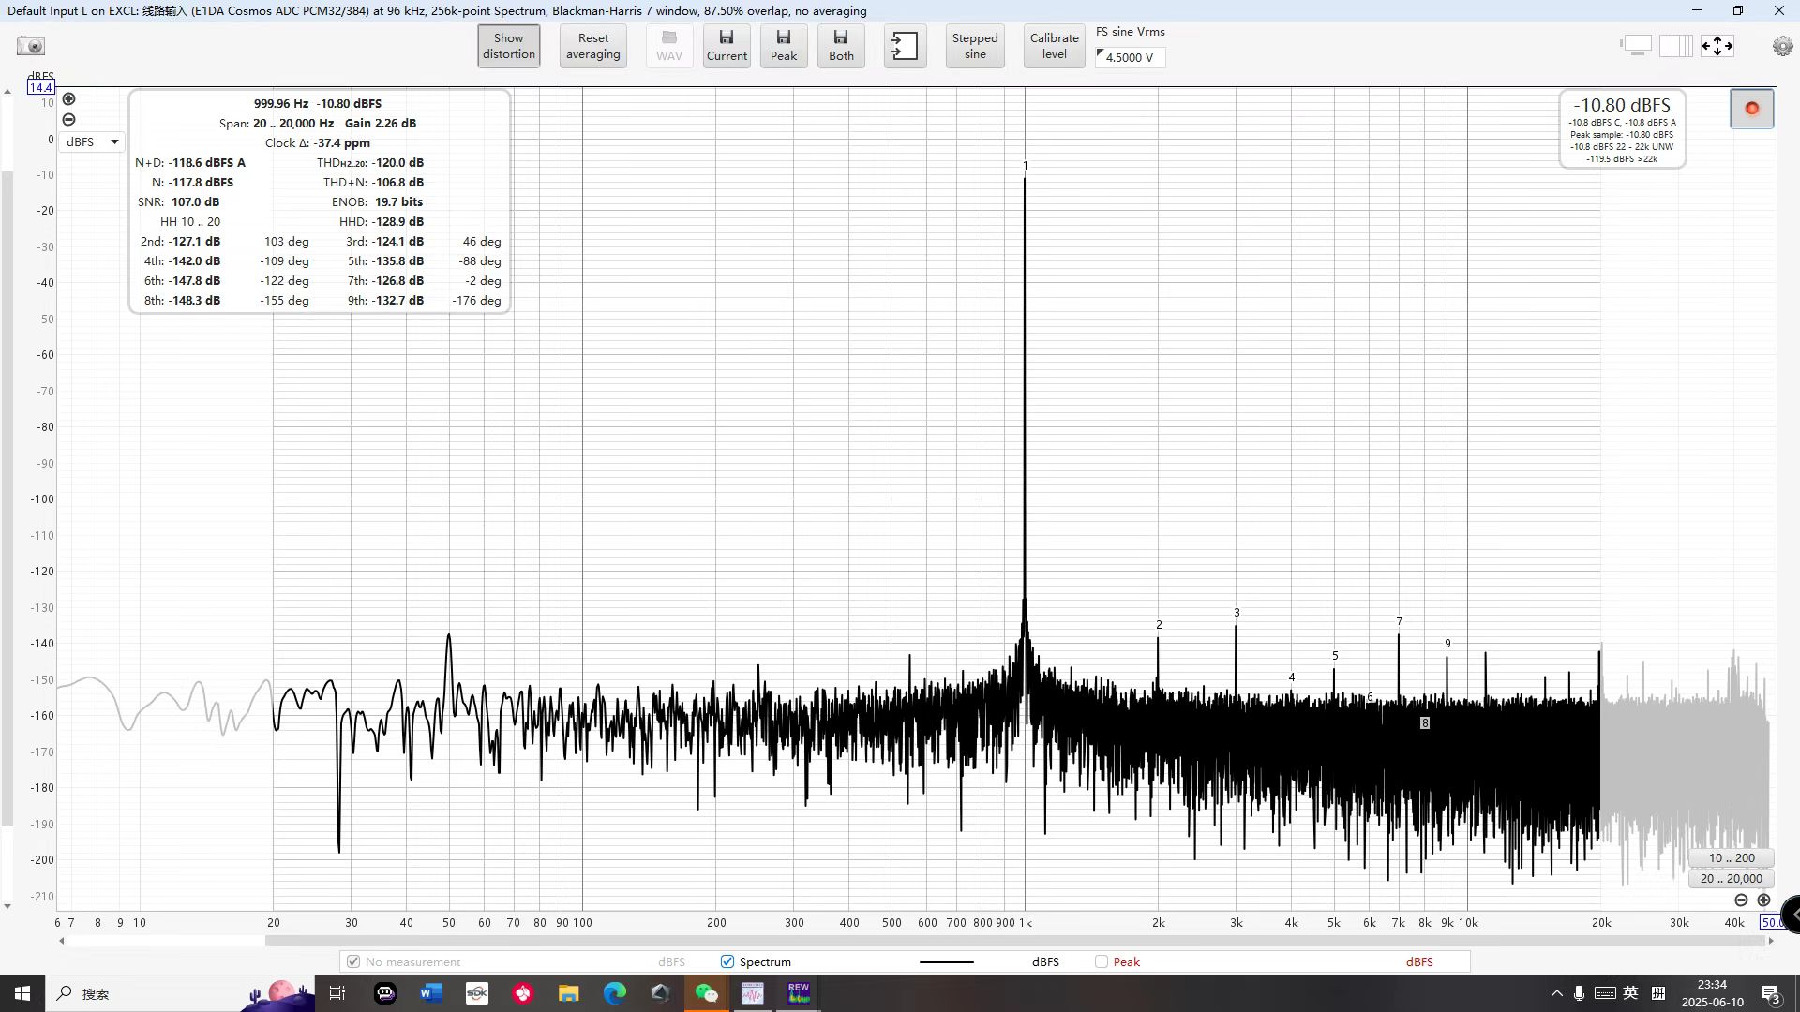Enable the Peak trace checkbox
Viewport: 1800px width, 1012px height.
coord(1102,961)
